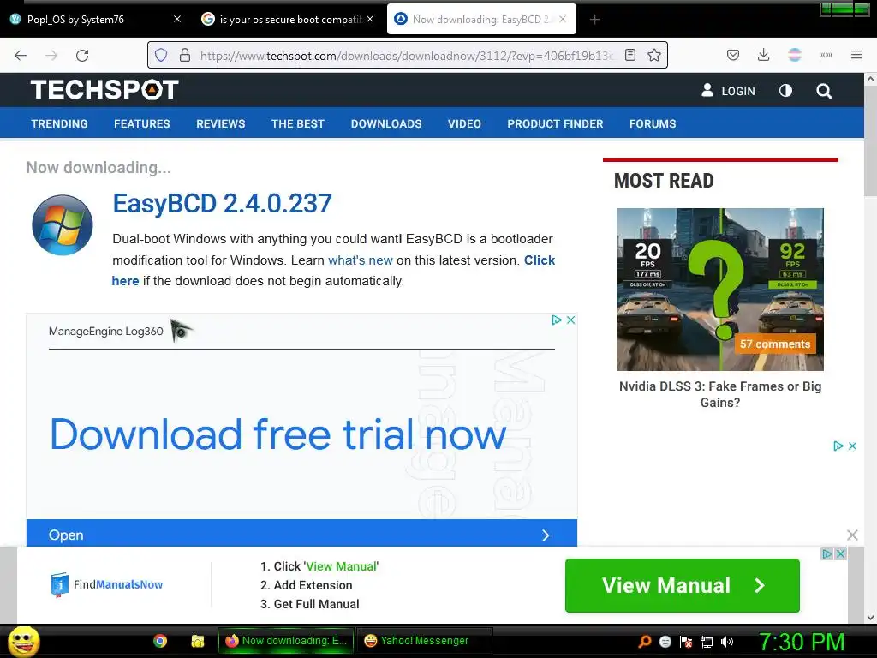Open the smiley face start menu button

pyautogui.click(x=23, y=641)
